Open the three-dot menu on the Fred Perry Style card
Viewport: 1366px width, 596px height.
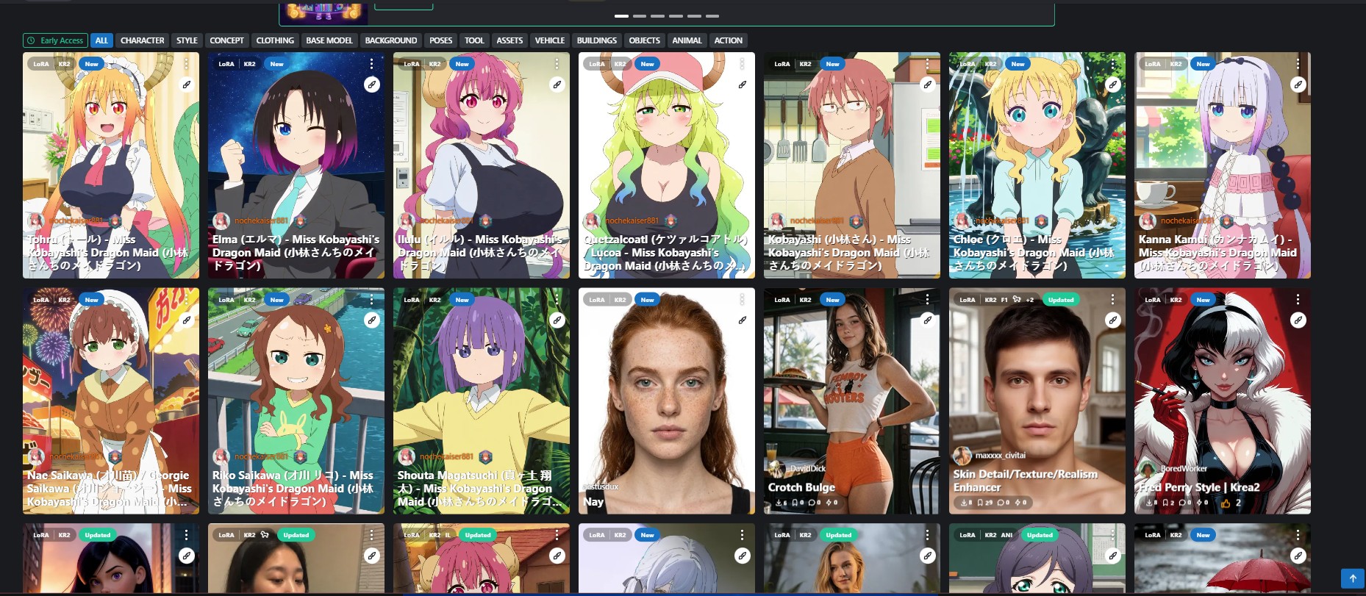[x=1298, y=299]
